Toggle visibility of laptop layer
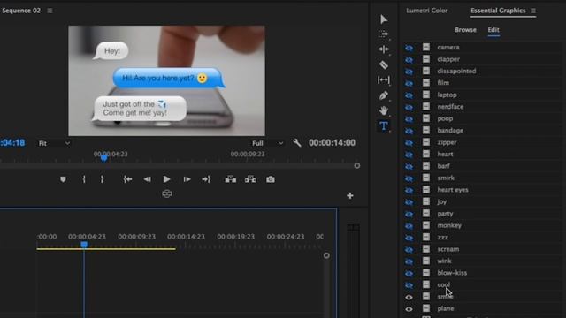Screen dimensions: 566x318 (409, 95)
